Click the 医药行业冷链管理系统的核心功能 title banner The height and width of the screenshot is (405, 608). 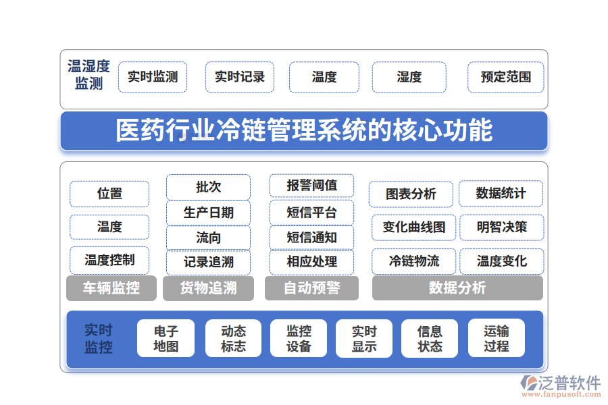(x=304, y=131)
